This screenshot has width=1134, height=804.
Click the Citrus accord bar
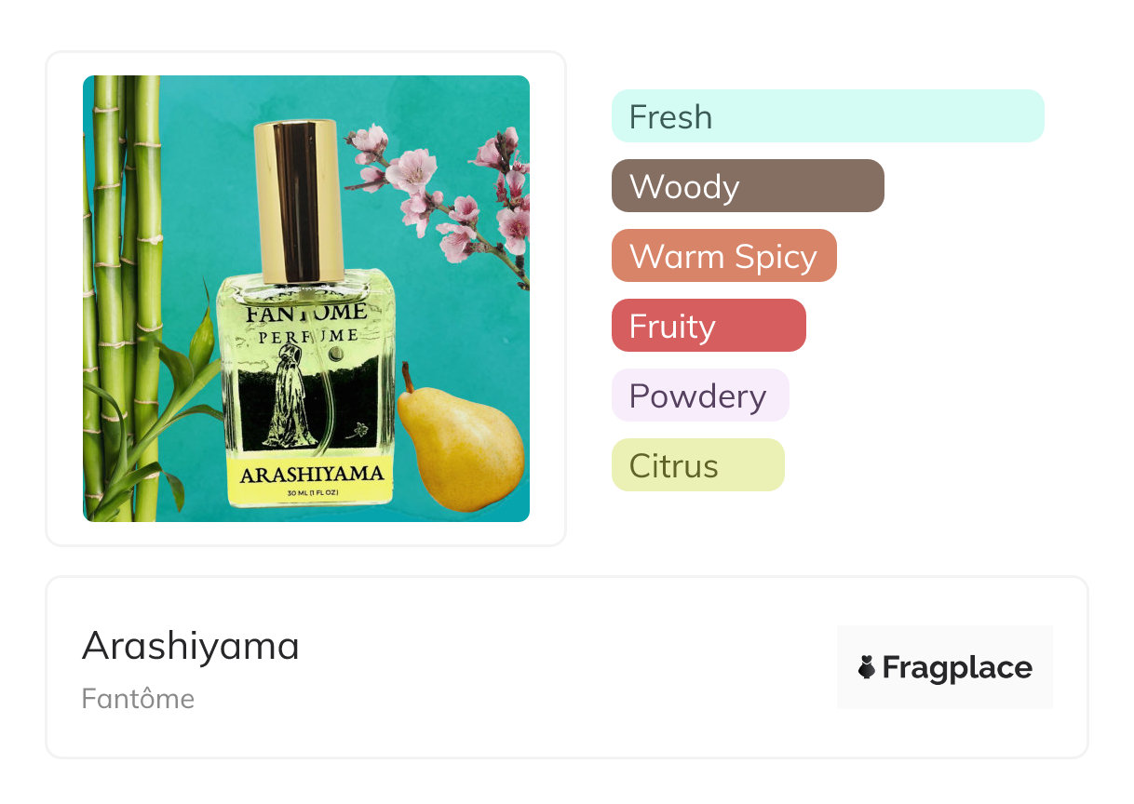(697, 465)
